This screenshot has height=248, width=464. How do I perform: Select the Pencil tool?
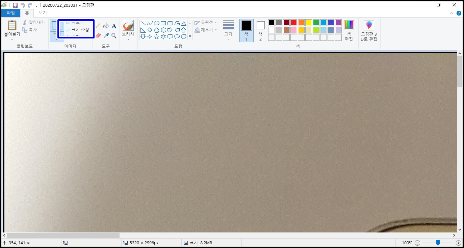98,26
